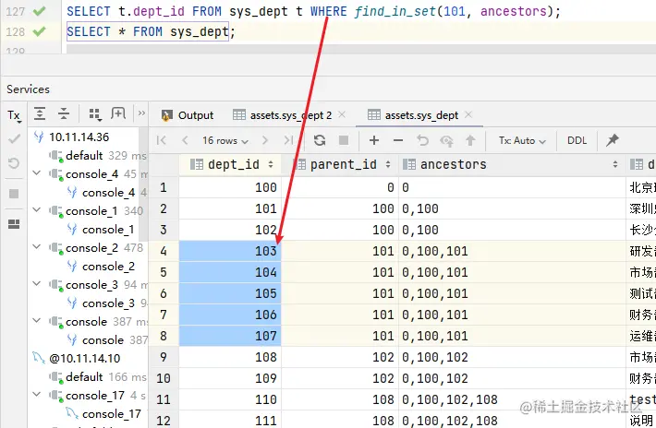Select dept_id cell 110
This screenshot has height=428, width=656.
pyautogui.click(x=230, y=399)
